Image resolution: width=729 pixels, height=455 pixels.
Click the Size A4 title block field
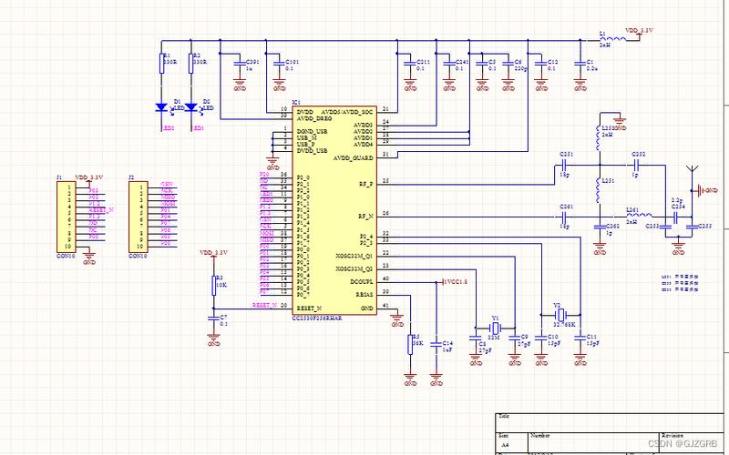click(511, 441)
